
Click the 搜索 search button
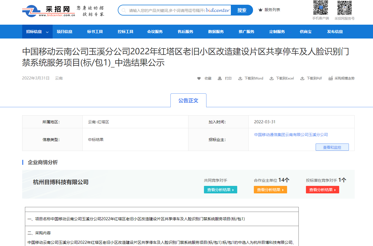[242, 10]
